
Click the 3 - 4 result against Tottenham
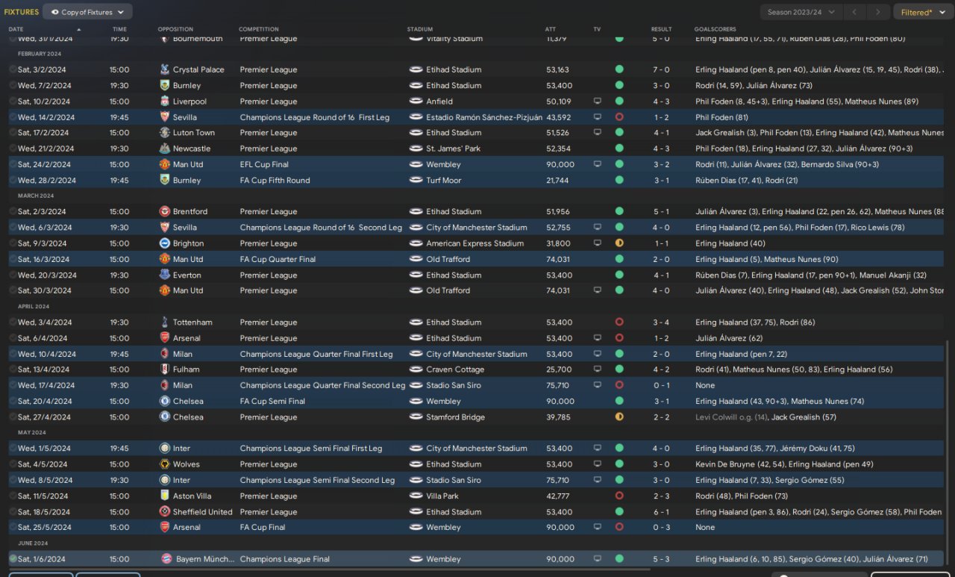[661, 322]
